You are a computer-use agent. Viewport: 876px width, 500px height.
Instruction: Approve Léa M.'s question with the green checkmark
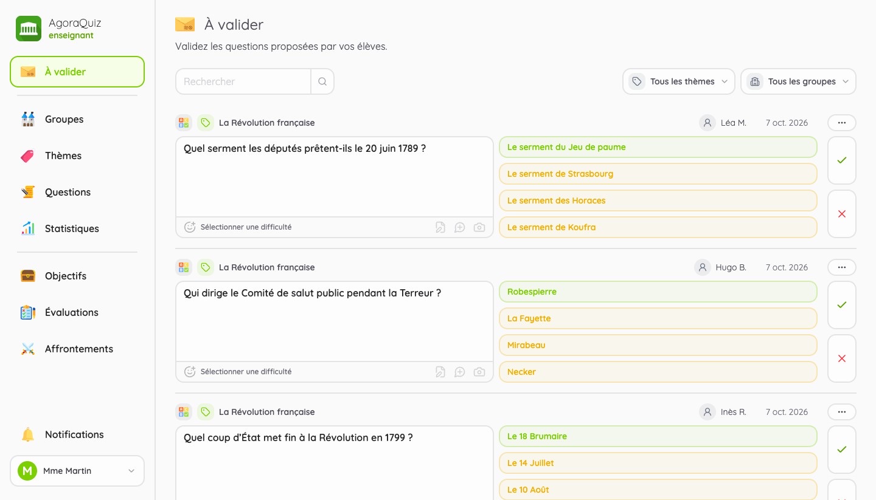pyautogui.click(x=842, y=160)
